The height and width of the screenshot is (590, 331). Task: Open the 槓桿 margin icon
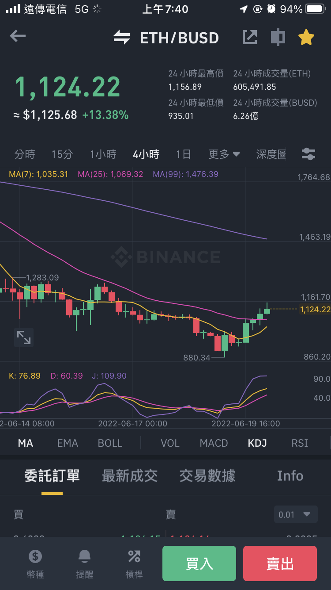tap(134, 556)
